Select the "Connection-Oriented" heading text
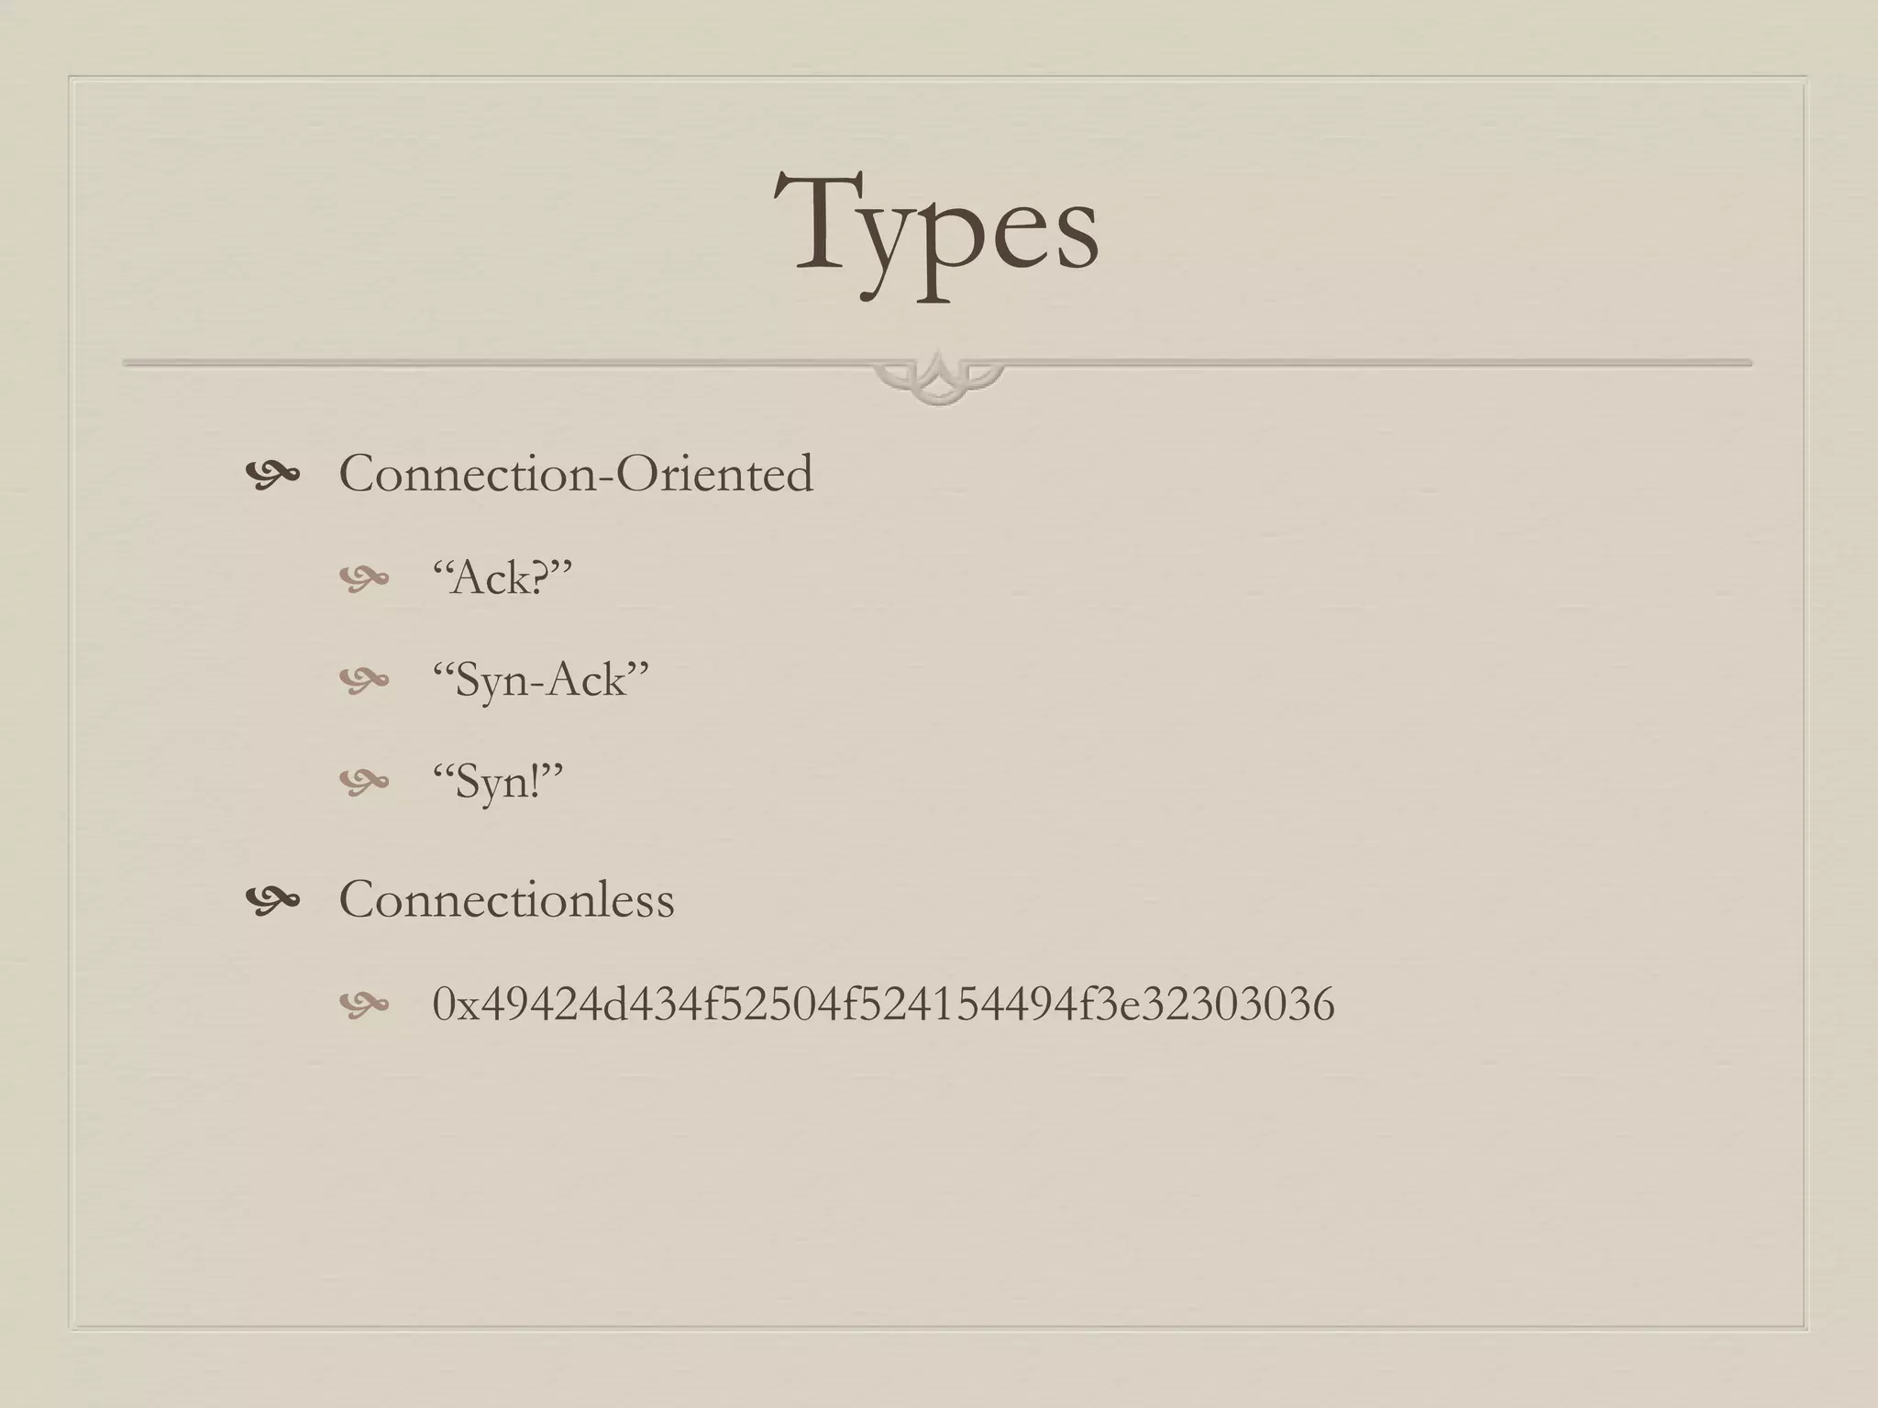 click(x=576, y=474)
